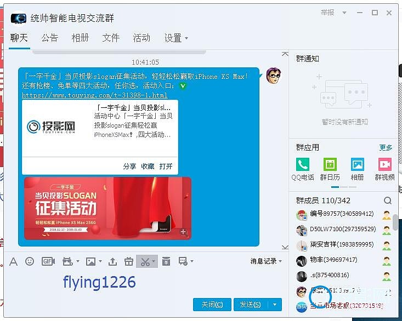Click the upload file icon
The width and height of the screenshot is (402, 321).
click(112, 261)
